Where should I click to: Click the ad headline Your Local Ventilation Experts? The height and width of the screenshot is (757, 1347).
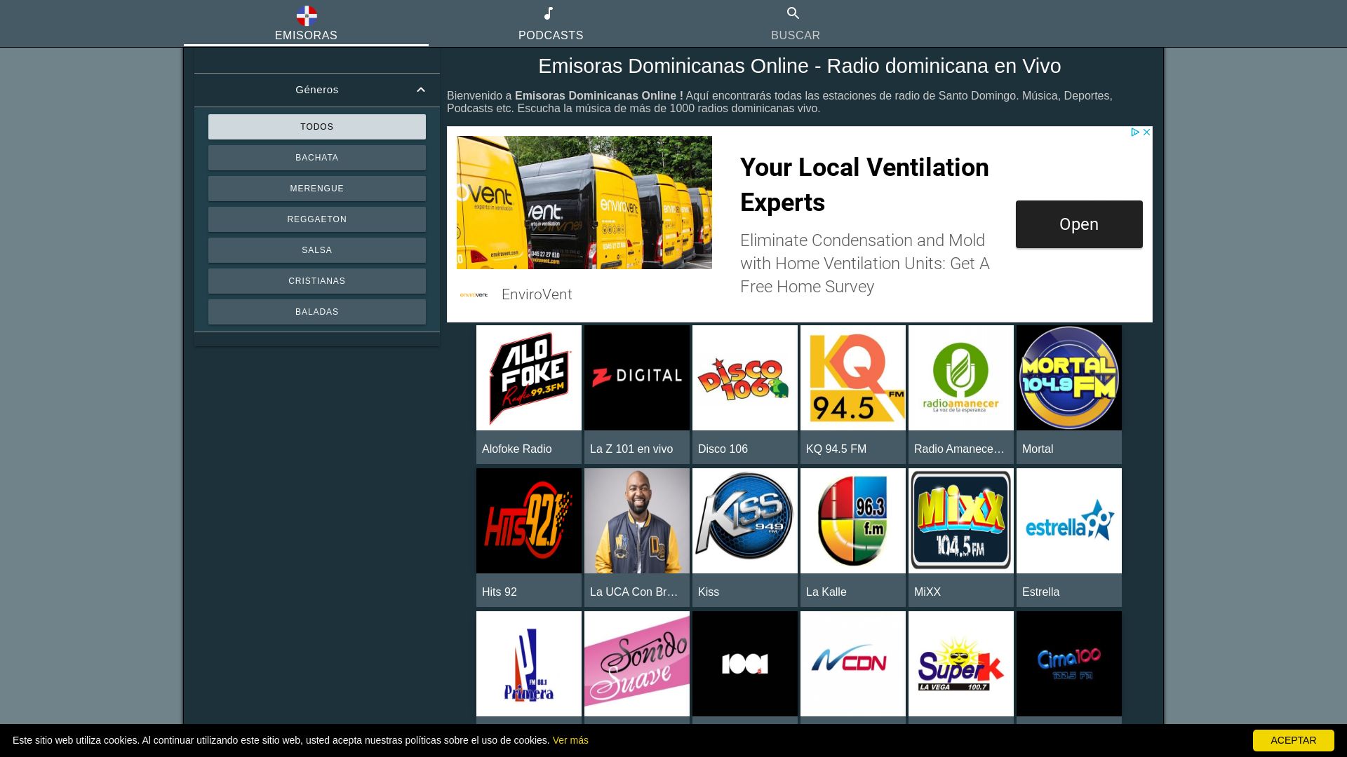[864, 185]
